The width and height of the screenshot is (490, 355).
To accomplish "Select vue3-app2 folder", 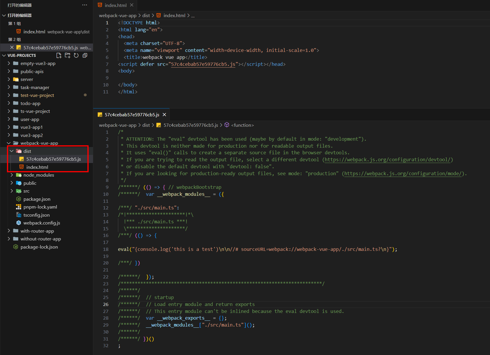I will click(x=46, y=135).
